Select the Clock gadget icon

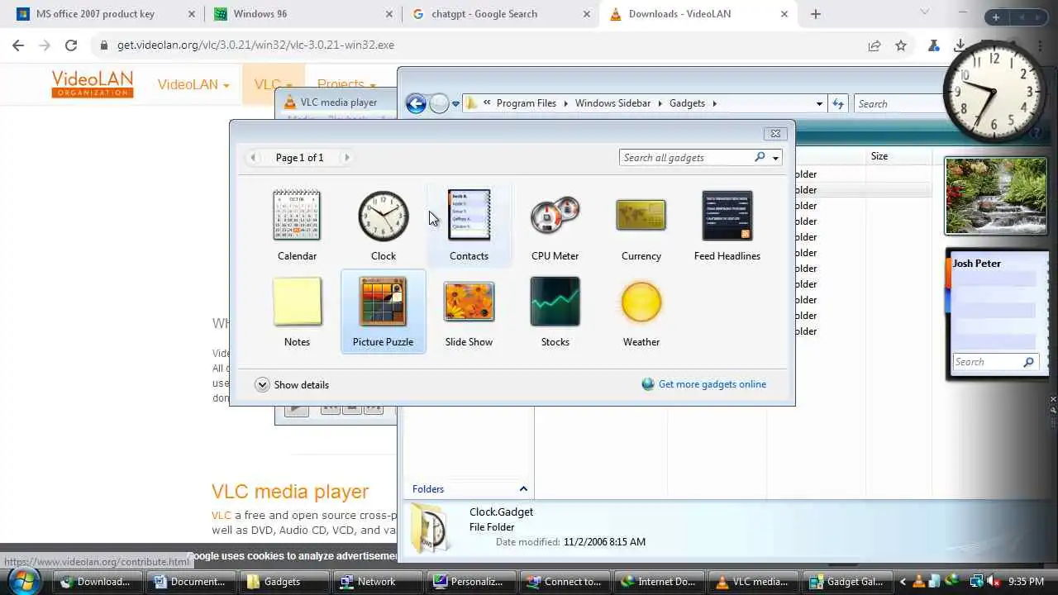click(384, 216)
